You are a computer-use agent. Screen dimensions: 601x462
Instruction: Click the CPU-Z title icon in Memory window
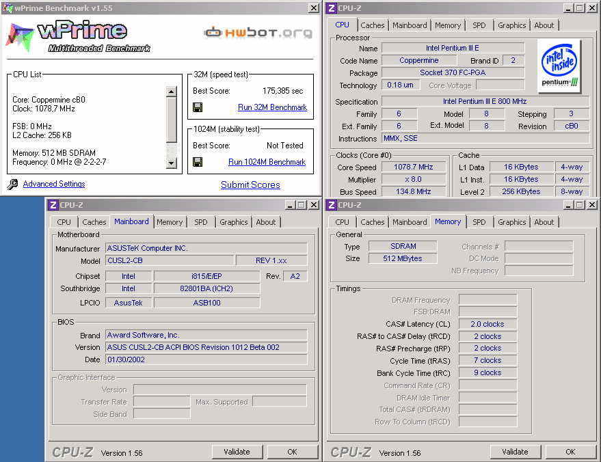[331, 205]
